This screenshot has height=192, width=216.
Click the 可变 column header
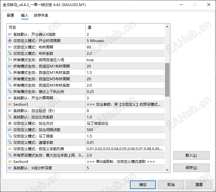tap(46, 27)
